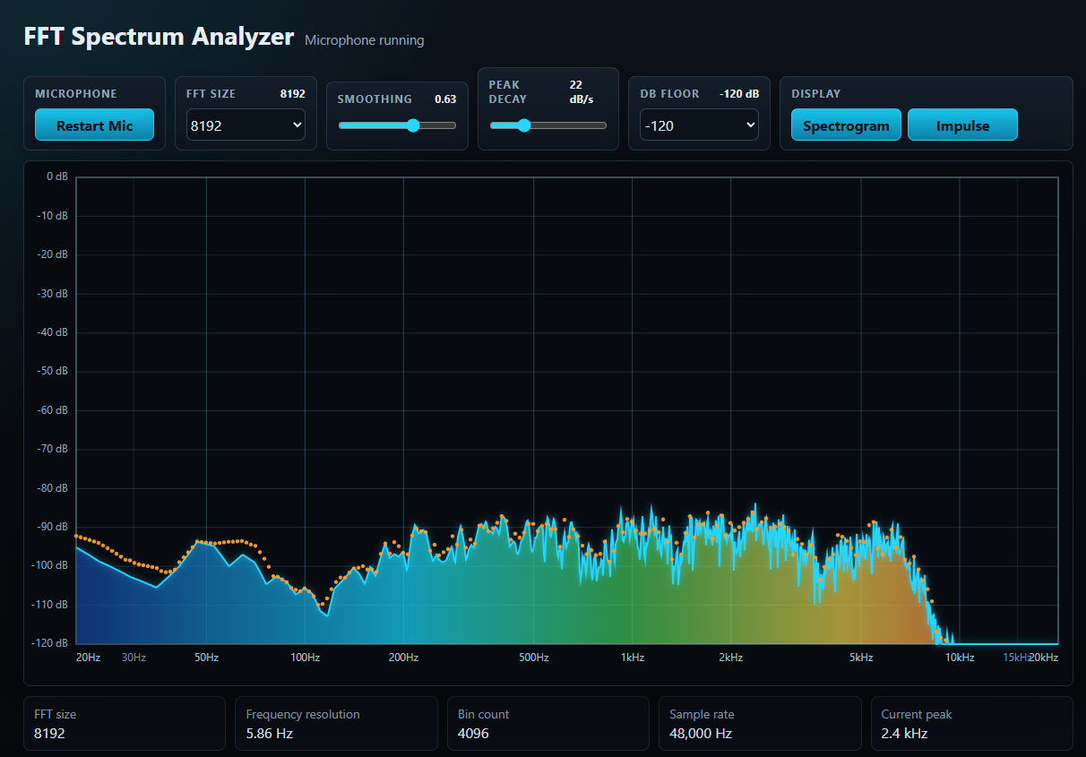The height and width of the screenshot is (757, 1086).
Task: Click the dB Floor value -120 dB label
Action: coord(739,94)
